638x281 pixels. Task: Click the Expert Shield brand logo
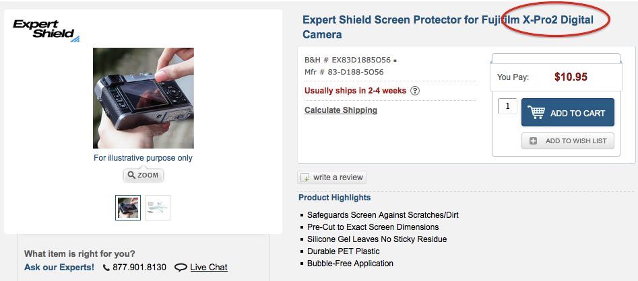coord(46,30)
